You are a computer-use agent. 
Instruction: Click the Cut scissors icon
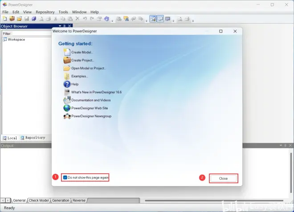56,19
